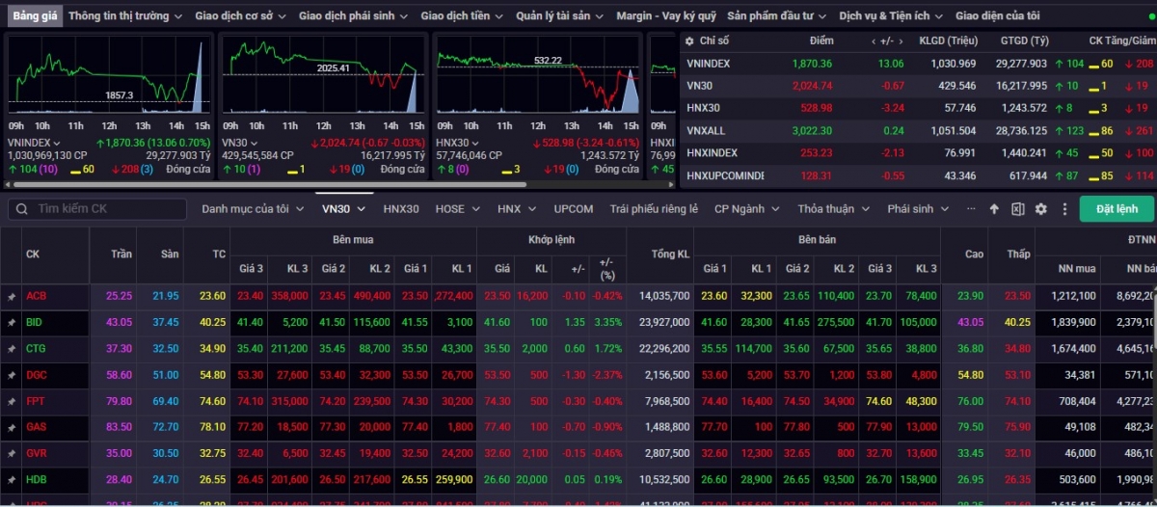Click the +/- (%) column header
Viewport: 1157px width, 507px height.
[x=606, y=268]
